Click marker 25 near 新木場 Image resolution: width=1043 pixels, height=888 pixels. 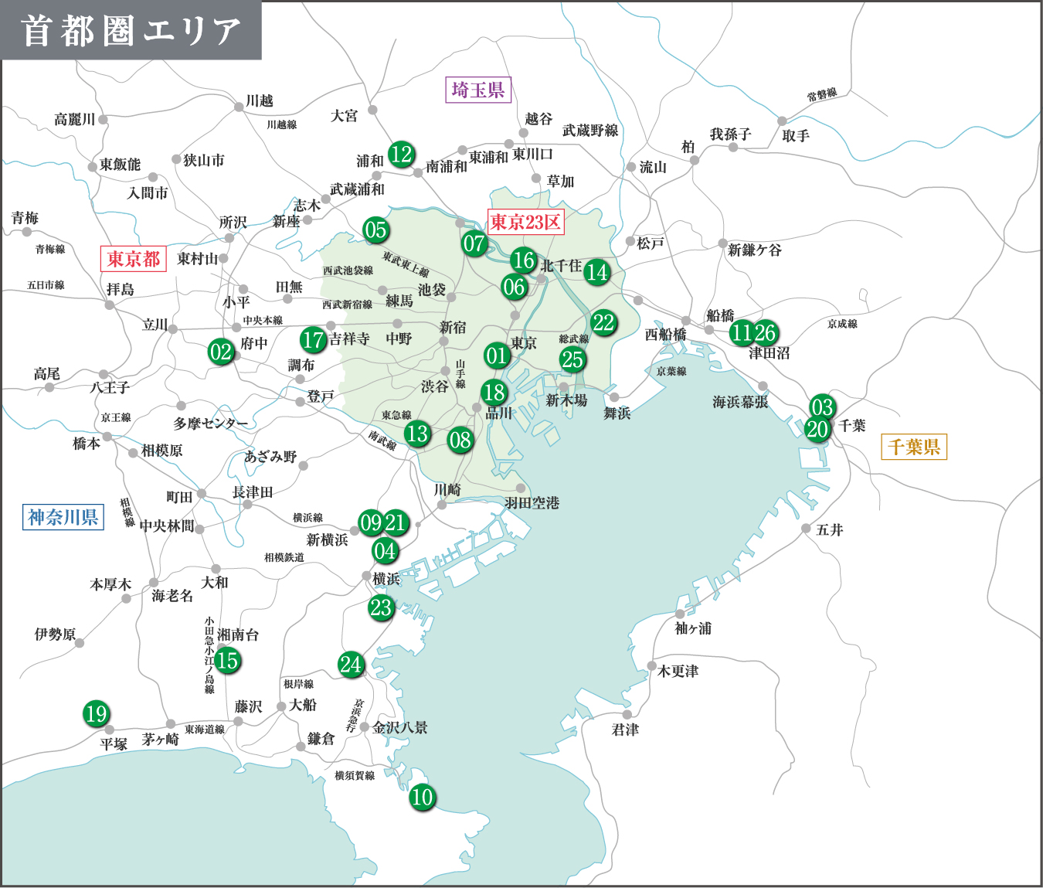point(572,359)
